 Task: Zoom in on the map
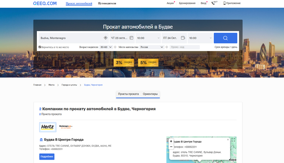(171, 141)
